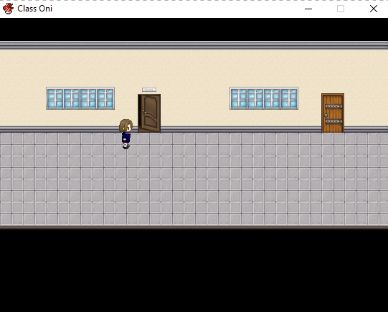Open the dark brown ajar door
Screen dimensions: 388x312
click(x=149, y=113)
